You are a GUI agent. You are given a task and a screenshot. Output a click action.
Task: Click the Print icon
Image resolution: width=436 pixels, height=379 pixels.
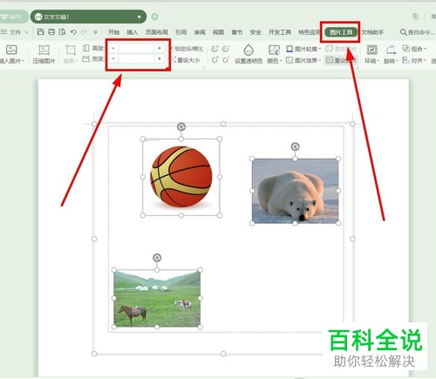coord(51,32)
